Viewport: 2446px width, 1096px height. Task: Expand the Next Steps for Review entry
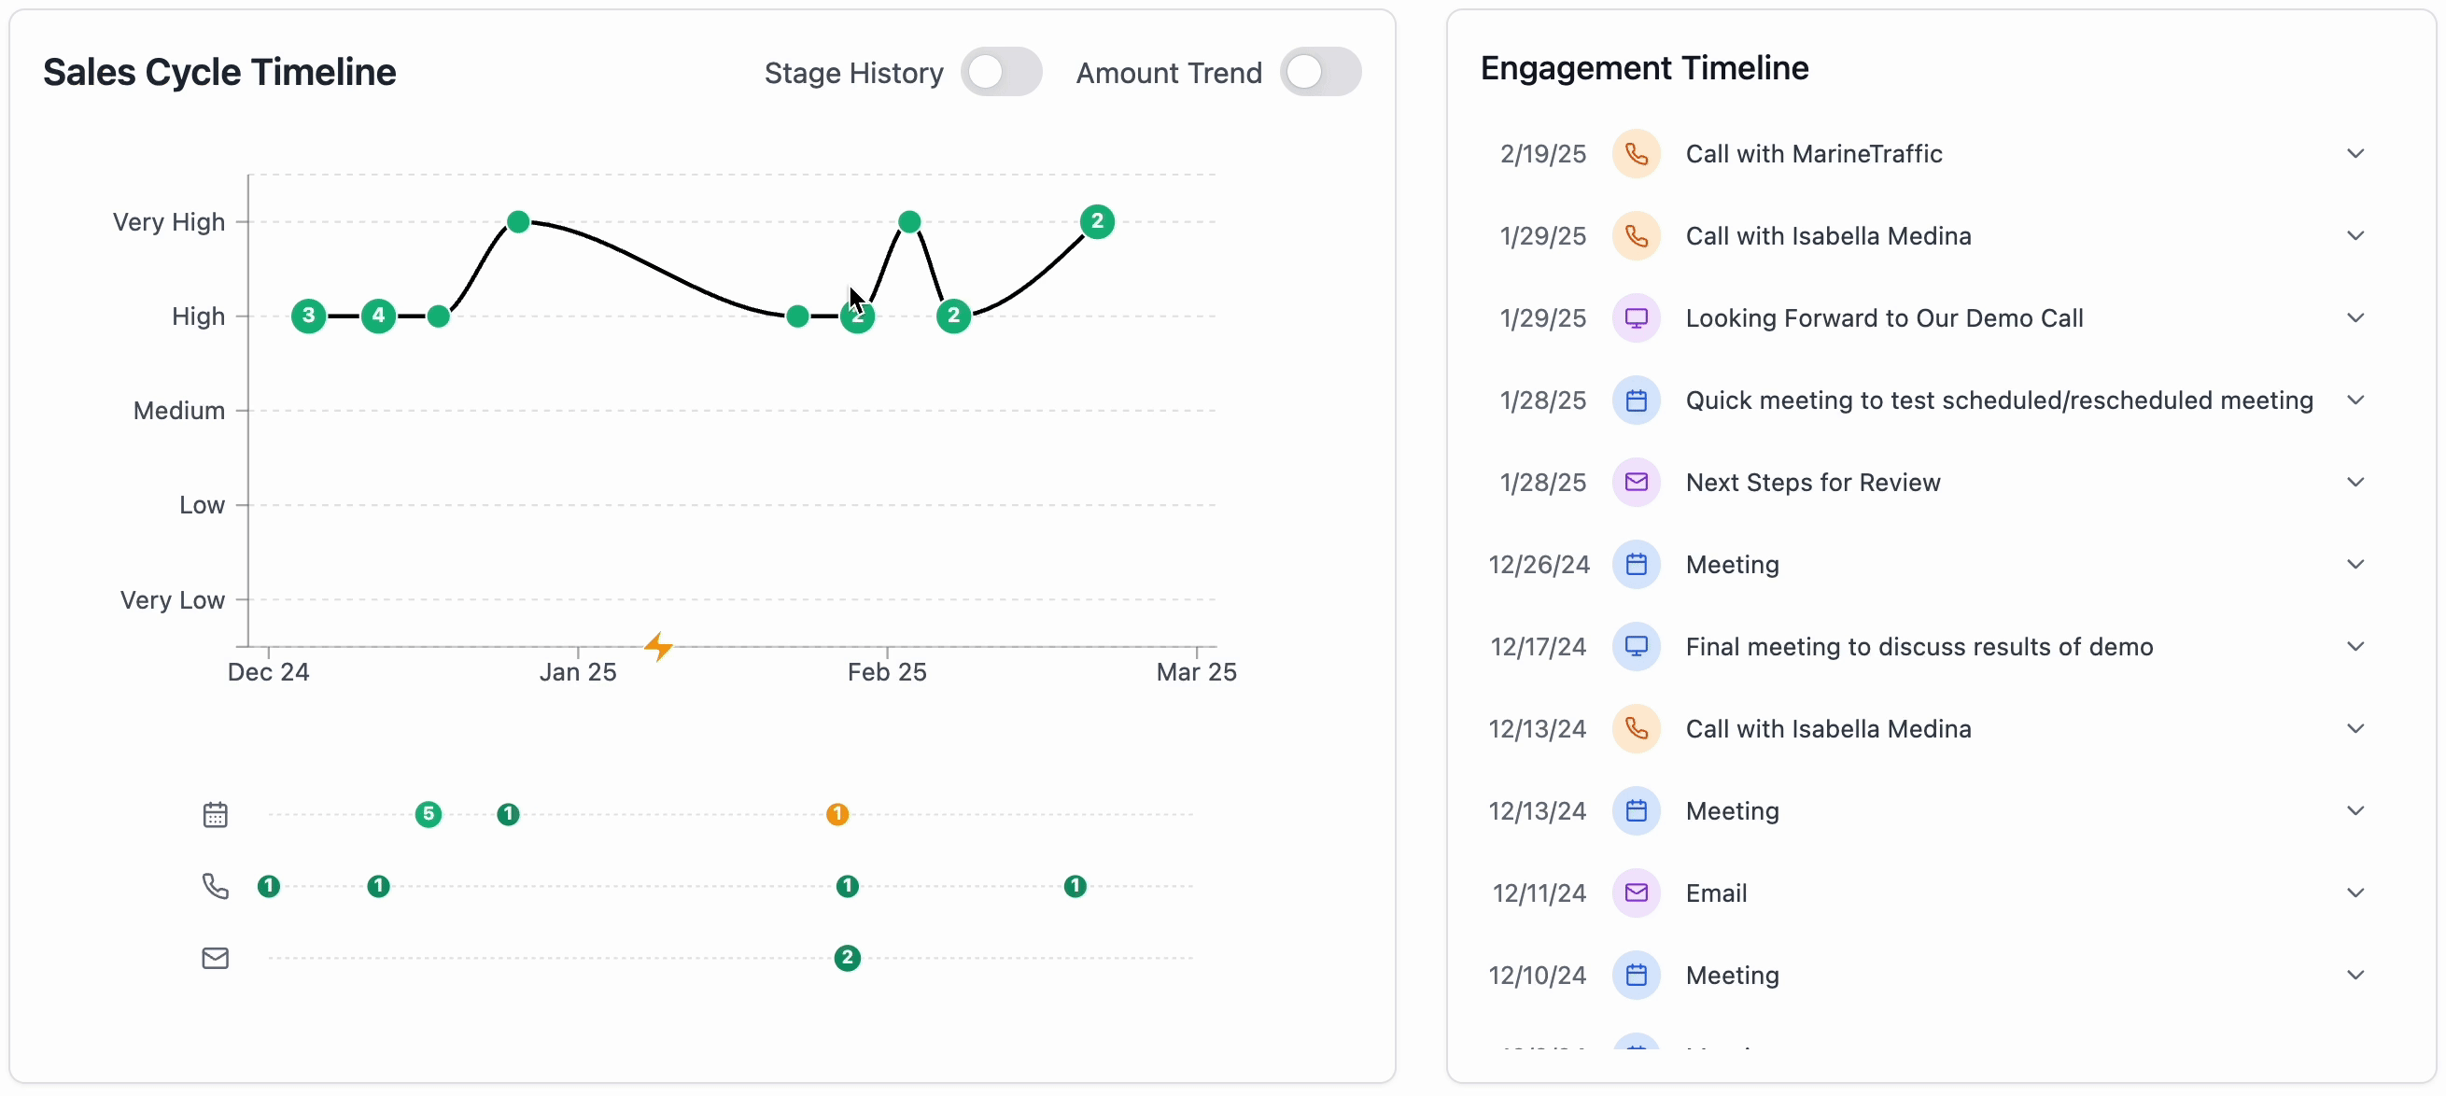point(2356,482)
